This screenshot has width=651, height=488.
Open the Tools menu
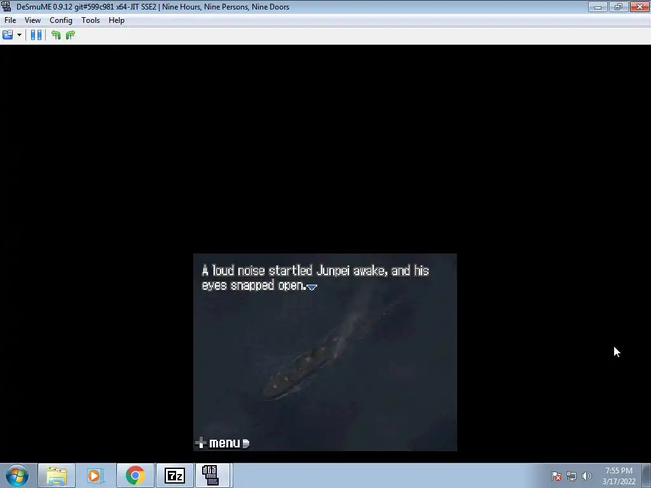tap(90, 20)
